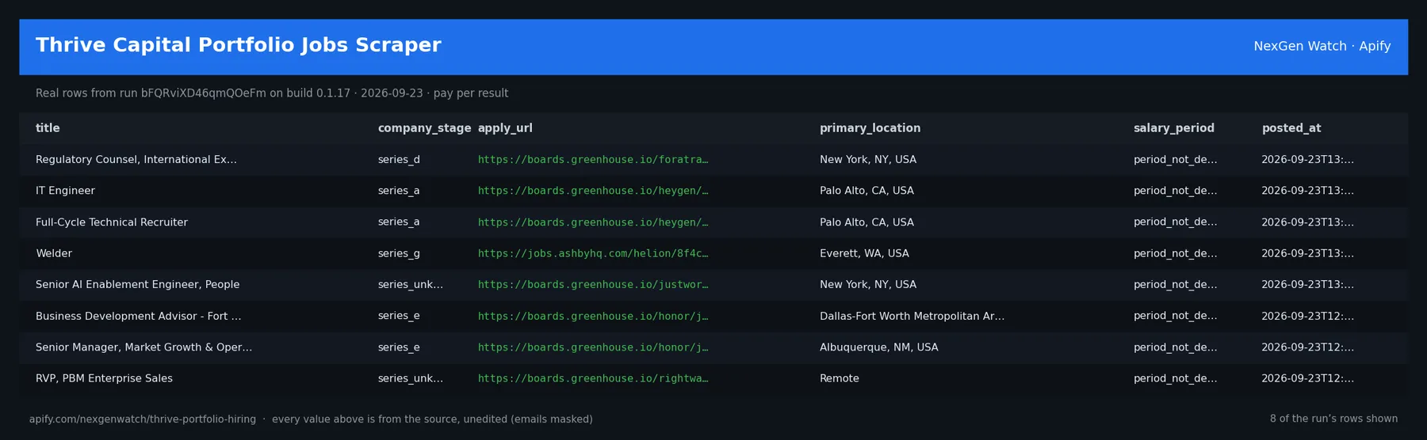Open the Senior Manager honor apply link
This screenshot has height=440, width=1427.
[593, 347]
